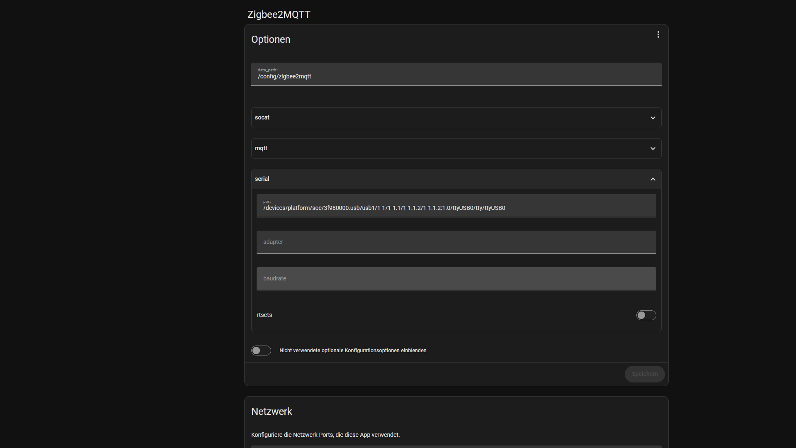Viewport: 796px width, 448px height.
Task: Click the serial port input field
Action: click(456, 206)
